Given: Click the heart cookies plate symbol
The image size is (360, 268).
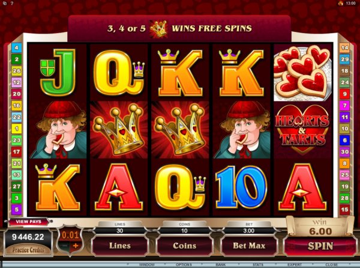Looking at the screenshot, I should pos(302,73).
